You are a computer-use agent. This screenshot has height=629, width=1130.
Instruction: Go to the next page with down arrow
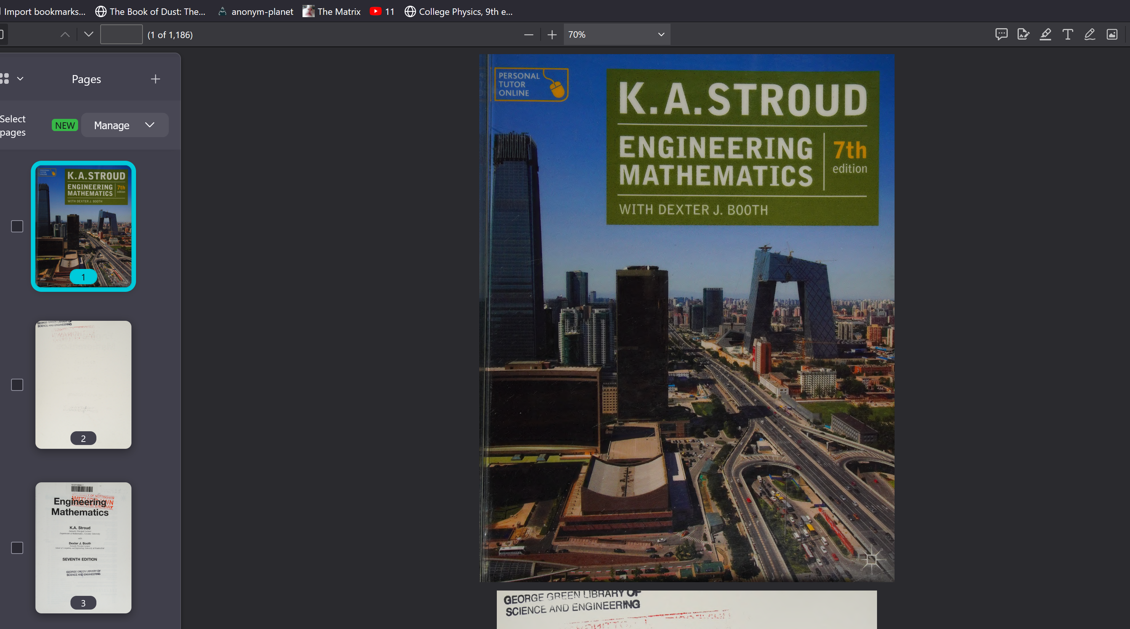89,35
